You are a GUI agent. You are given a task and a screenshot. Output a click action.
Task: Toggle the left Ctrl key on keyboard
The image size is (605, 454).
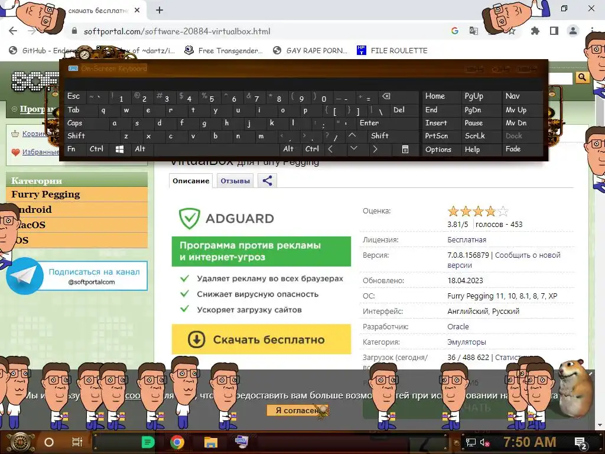click(x=97, y=149)
